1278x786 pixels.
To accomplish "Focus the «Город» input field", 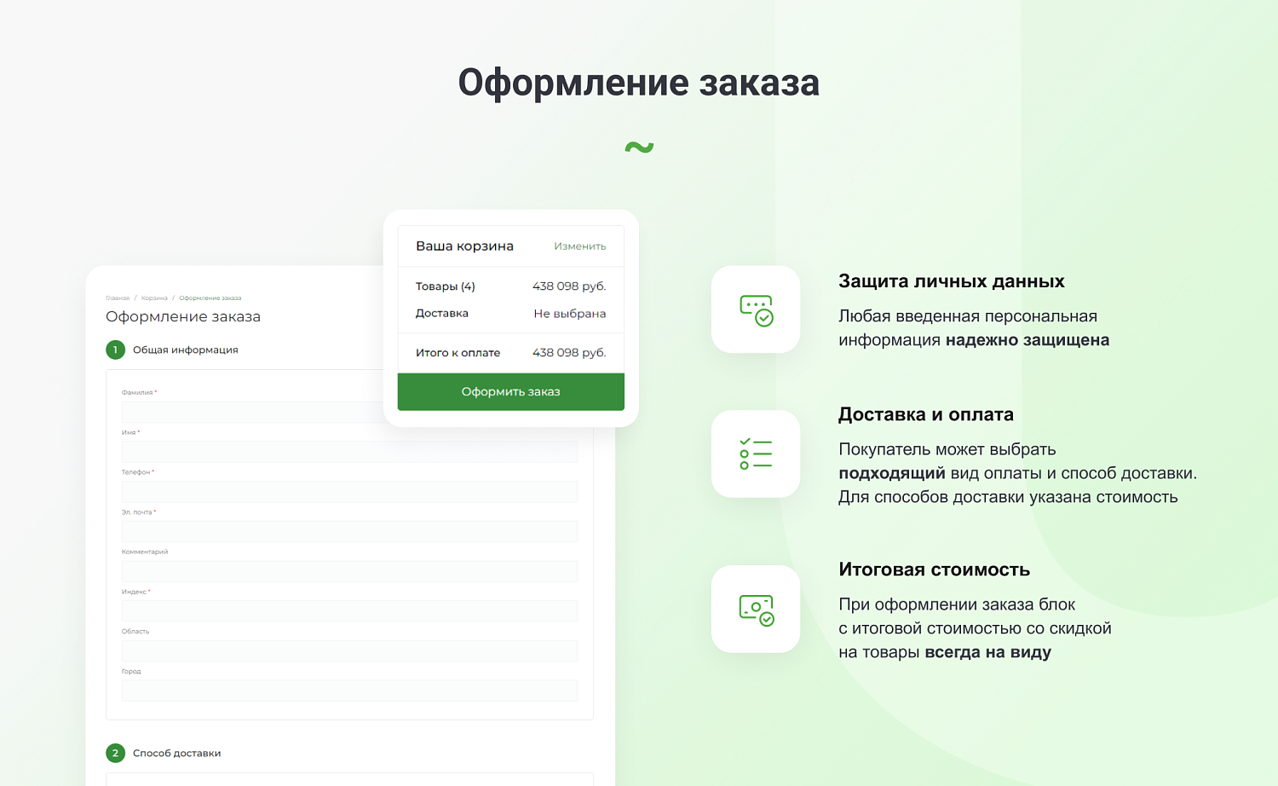I will click(x=349, y=690).
